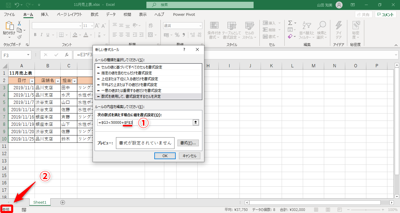Apply the comma style icon
This screenshot has height=213, width=400.
click(184, 35)
